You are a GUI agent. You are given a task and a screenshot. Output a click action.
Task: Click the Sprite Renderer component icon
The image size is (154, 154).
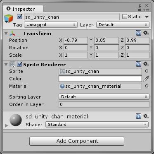pyautogui.click(x=12, y=64)
